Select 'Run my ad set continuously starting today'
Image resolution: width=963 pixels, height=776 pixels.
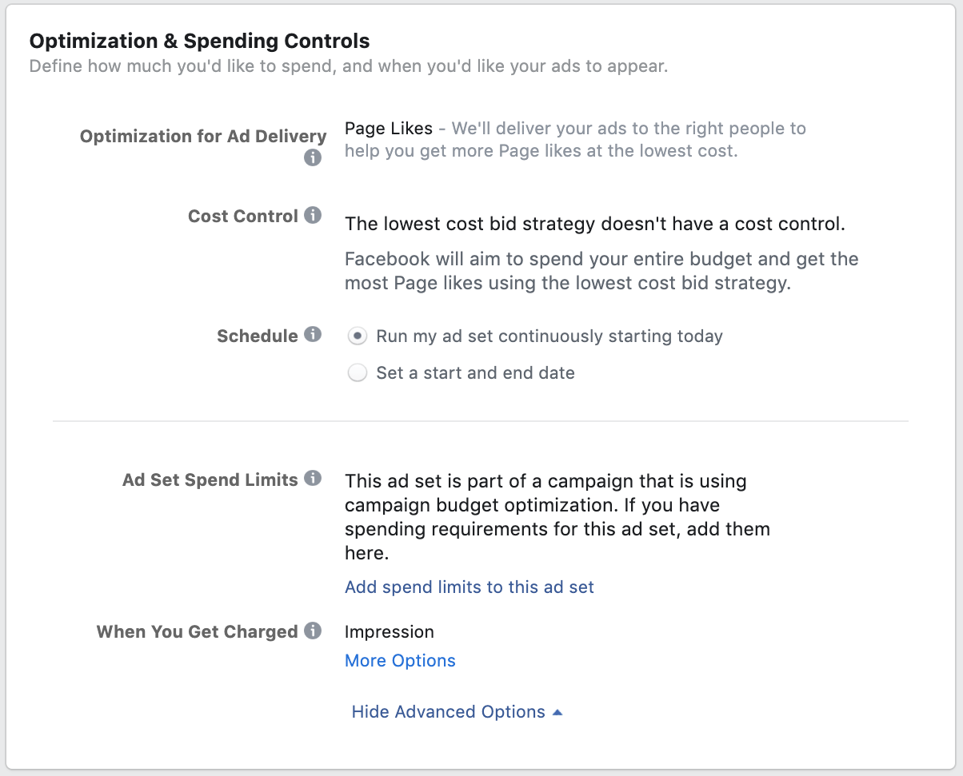358,336
